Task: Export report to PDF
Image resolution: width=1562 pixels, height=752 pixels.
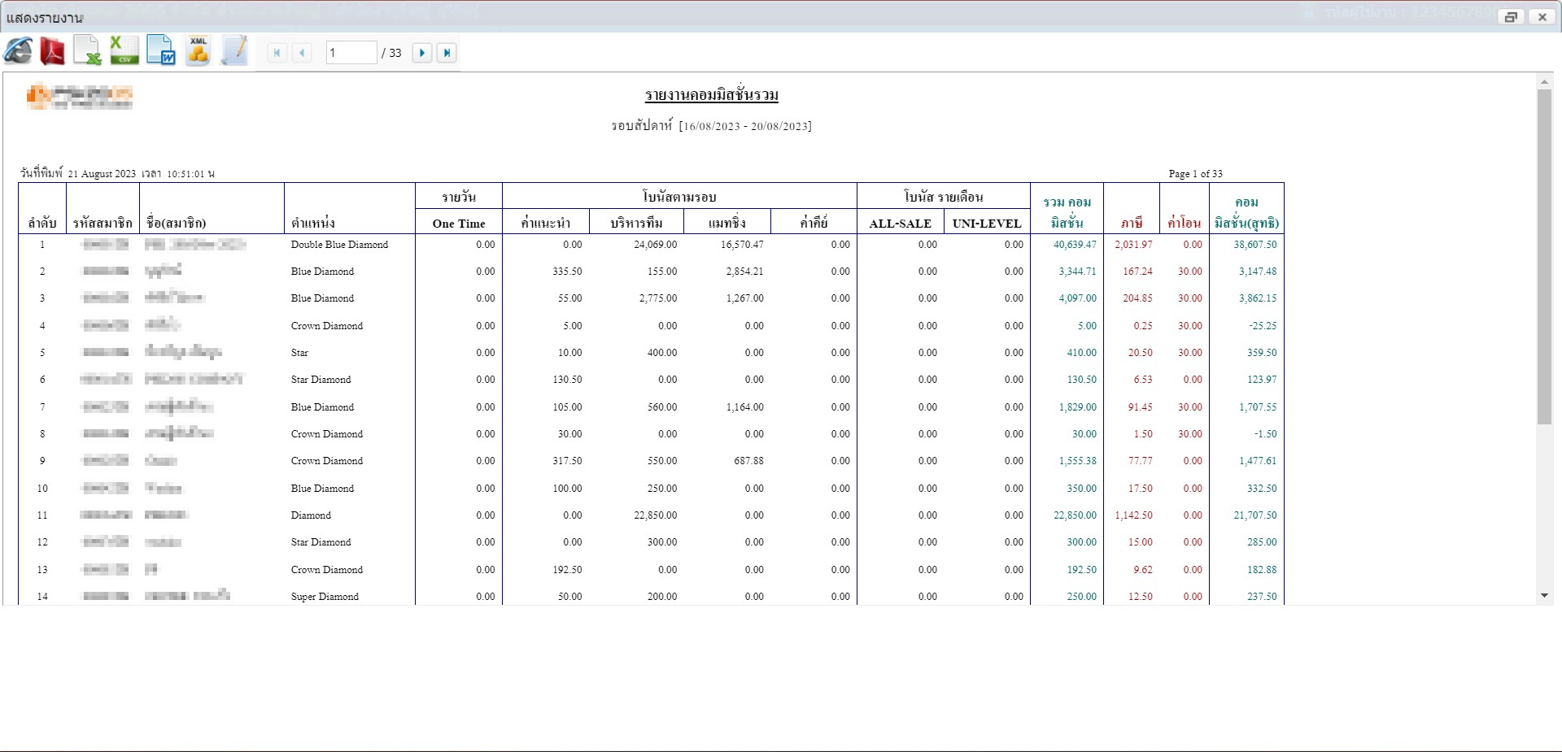Action: pyautogui.click(x=53, y=52)
